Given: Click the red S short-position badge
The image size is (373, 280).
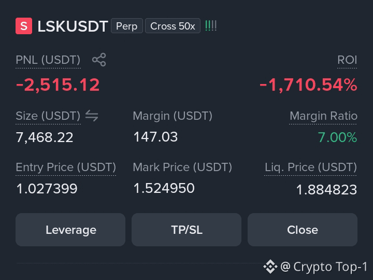Looking at the screenshot, I should click(24, 26).
